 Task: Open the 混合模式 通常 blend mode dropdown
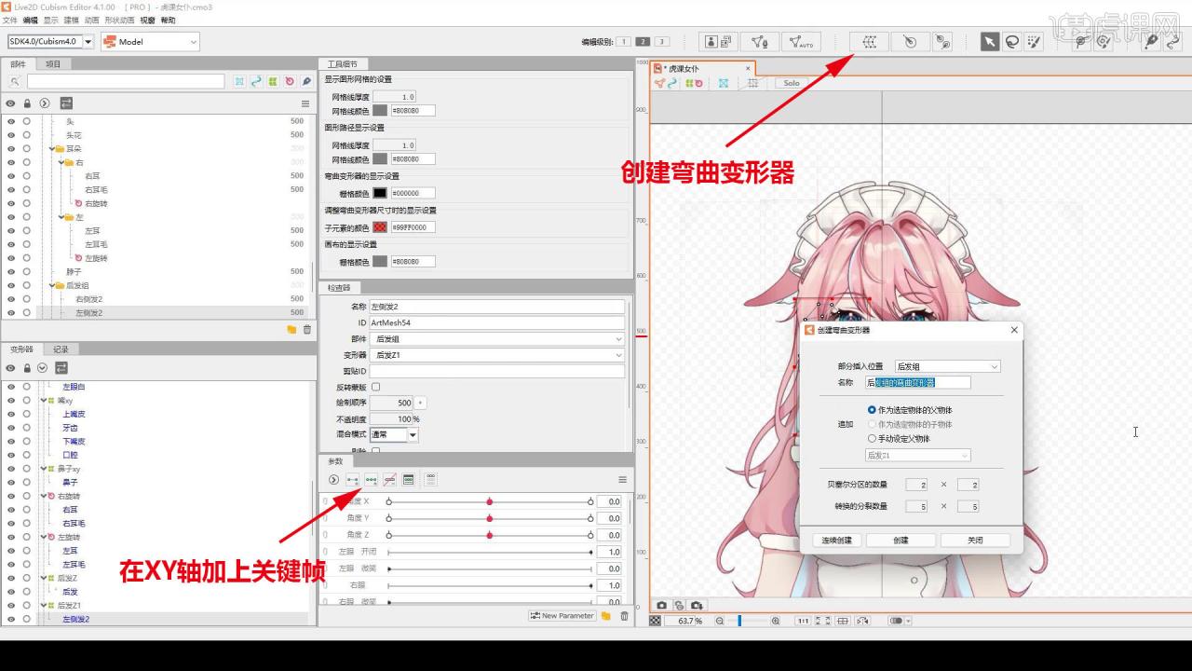coord(394,434)
